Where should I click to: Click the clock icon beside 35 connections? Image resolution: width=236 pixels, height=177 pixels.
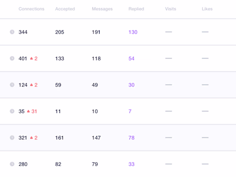[12, 111]
